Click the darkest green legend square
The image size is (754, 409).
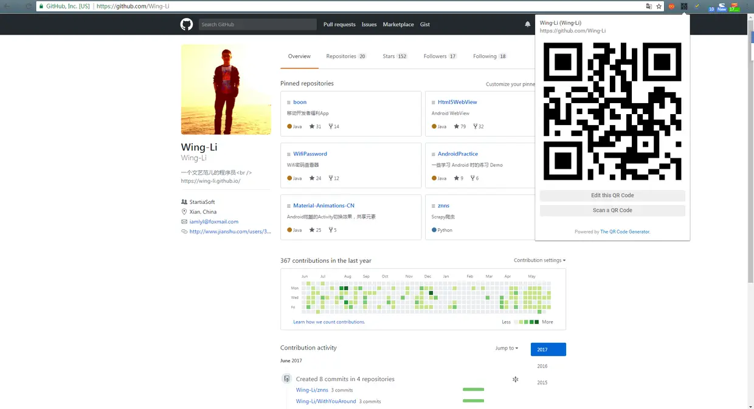[x=537, y=322]
